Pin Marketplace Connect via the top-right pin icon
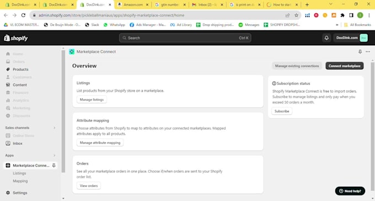Image resolution: width=375 pixels, height=201 pixels. pyautogui.click(x=360, y=51)
